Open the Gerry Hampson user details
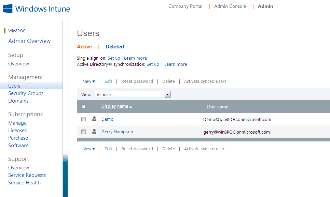Viewport: 330px width, 197px height. (x=117, y=132)
